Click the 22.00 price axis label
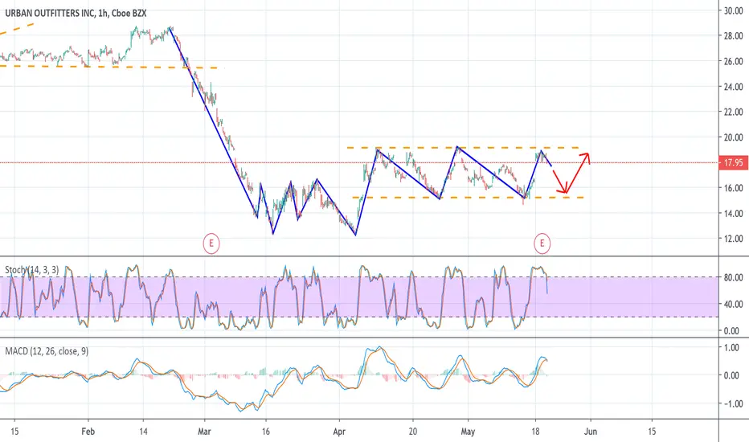749x442 pixels. tap(733, 112)
